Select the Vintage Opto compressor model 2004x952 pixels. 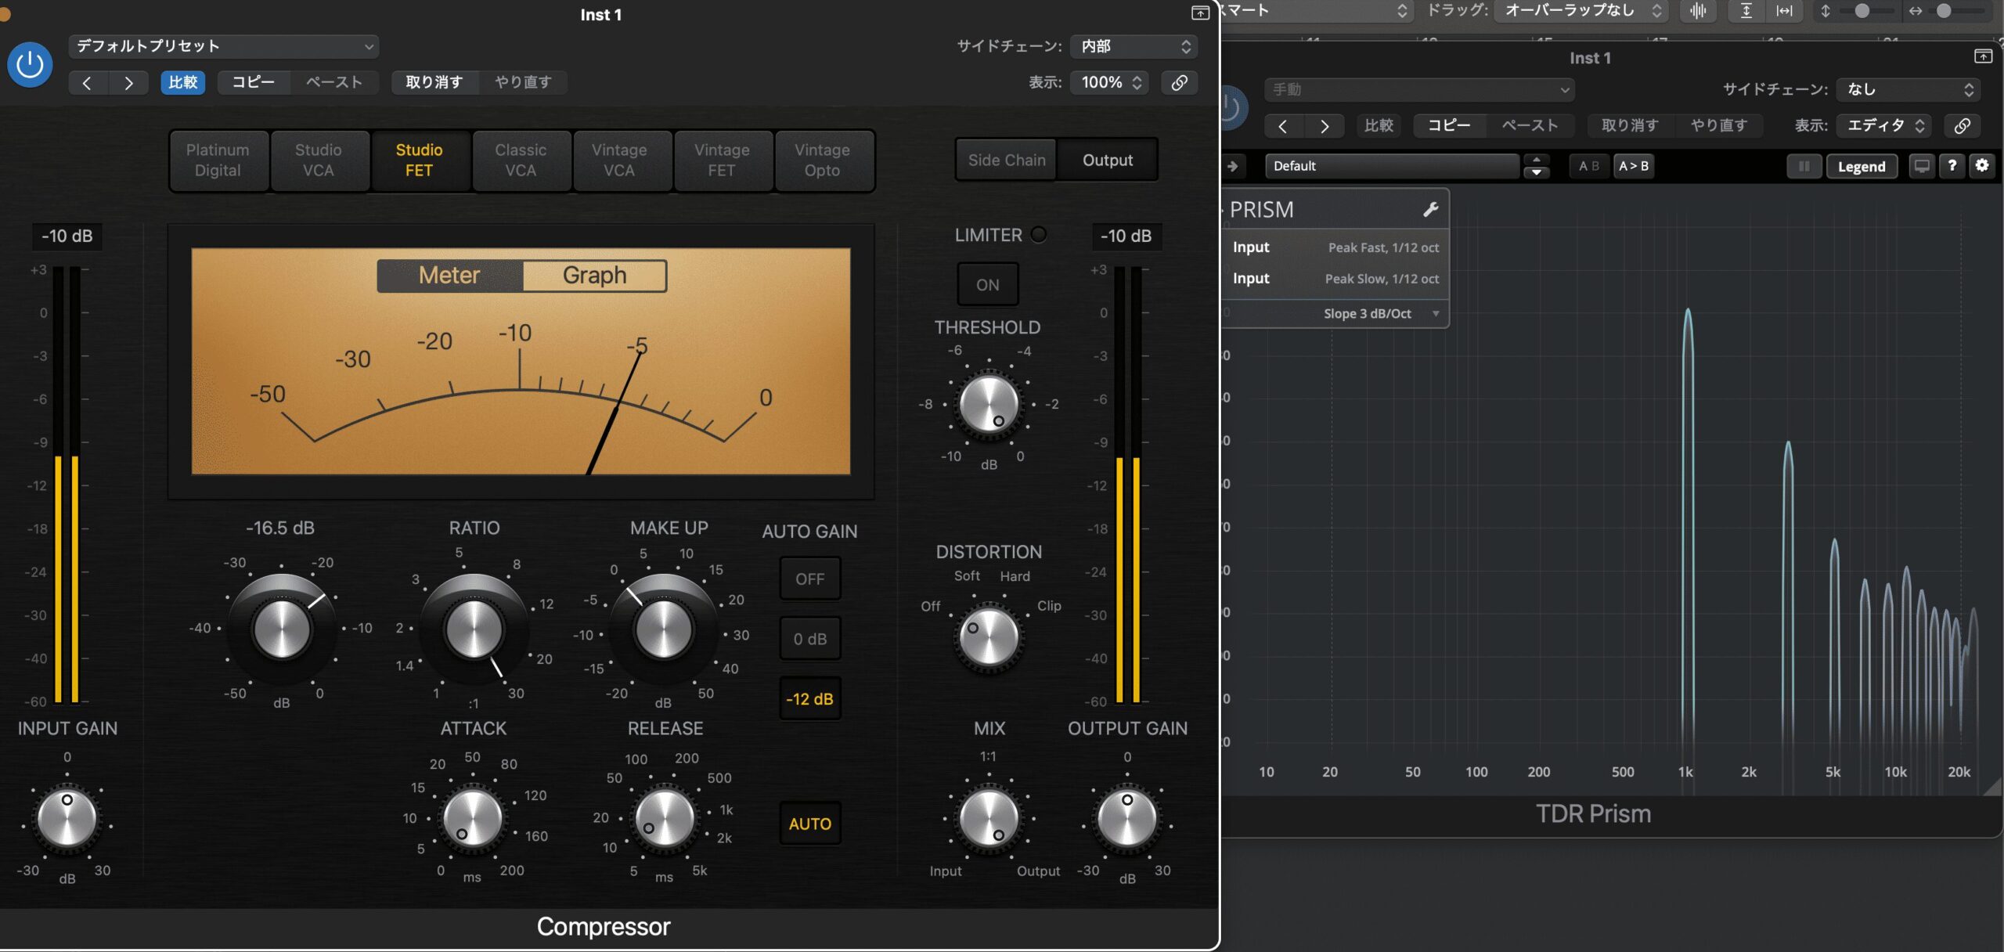pos(822,160)
